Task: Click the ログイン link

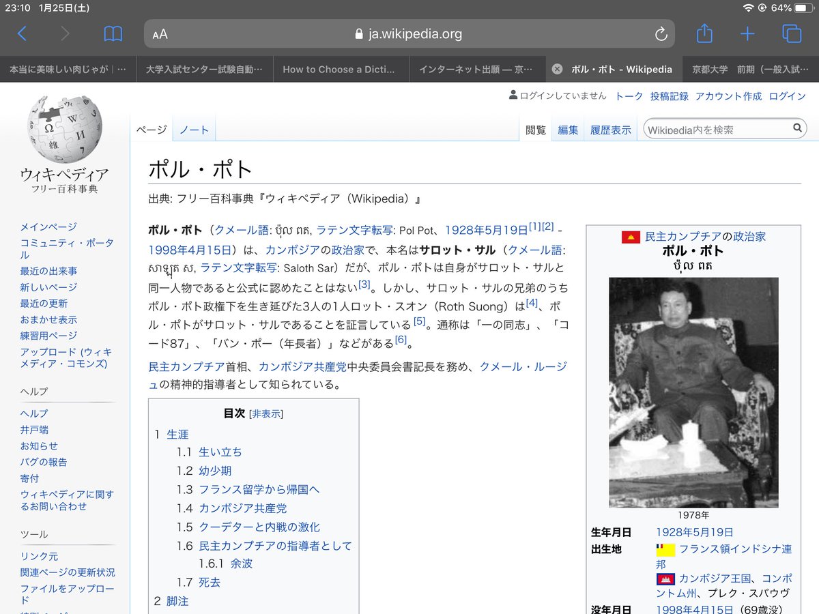Action: click(x=787, y=96)
